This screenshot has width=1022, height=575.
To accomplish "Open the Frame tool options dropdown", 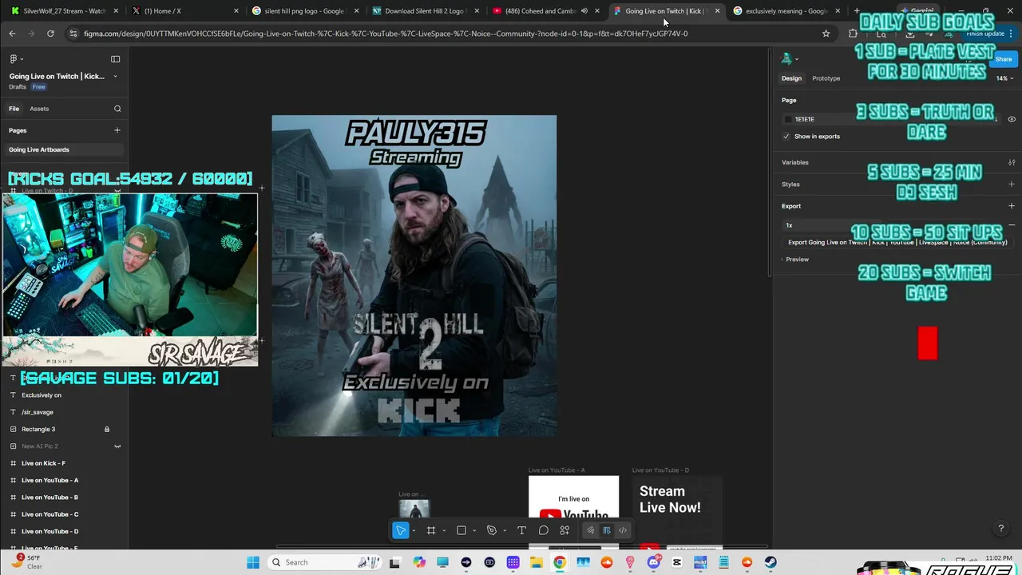I will click(444, 531).
